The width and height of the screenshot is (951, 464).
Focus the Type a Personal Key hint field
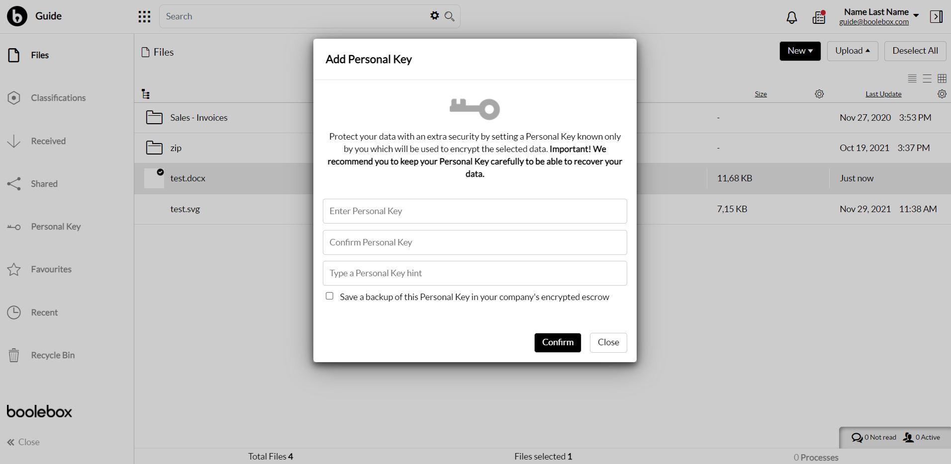point(475,273)
